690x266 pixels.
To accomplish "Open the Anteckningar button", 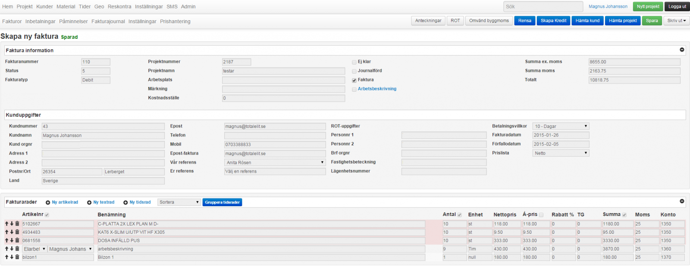I will [428, 21].
